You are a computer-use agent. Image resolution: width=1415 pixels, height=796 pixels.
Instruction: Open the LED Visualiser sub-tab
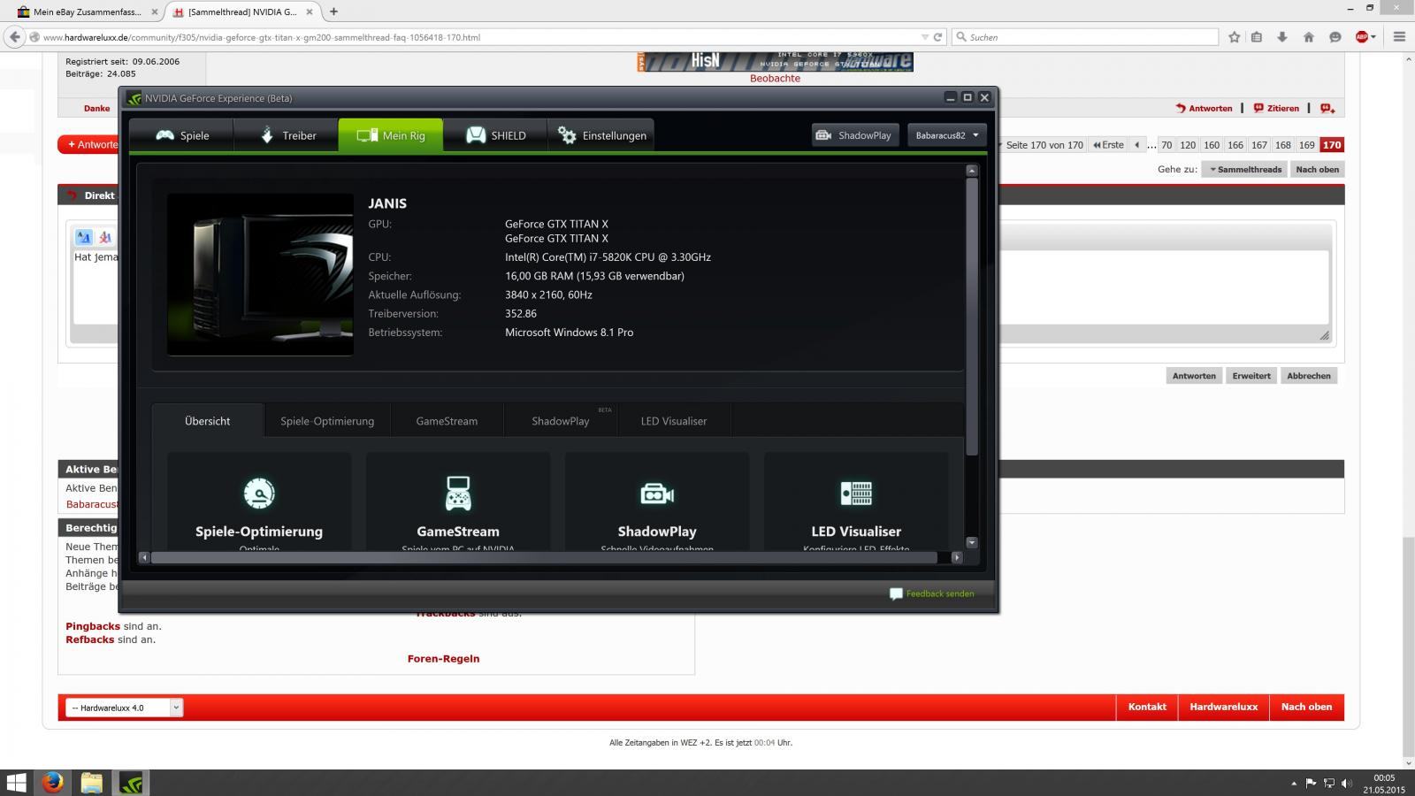click(674, 421)
